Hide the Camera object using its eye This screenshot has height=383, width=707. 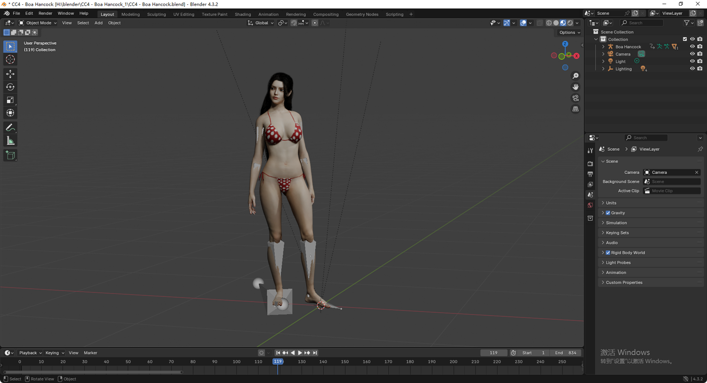(692, 54)
